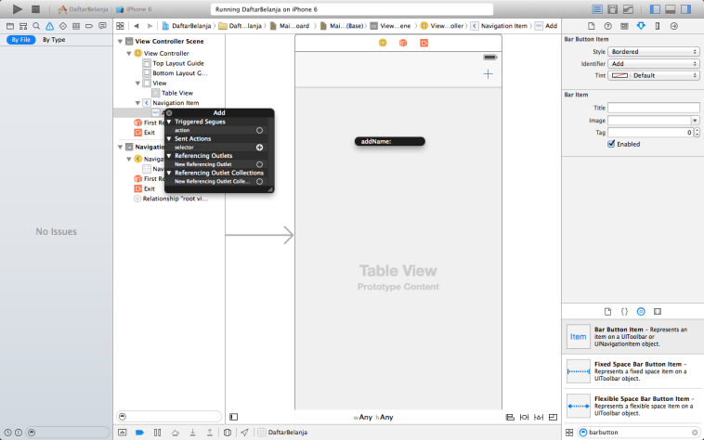704x440 pixels.
Task: Show the Object library
Action: (641, 311)
